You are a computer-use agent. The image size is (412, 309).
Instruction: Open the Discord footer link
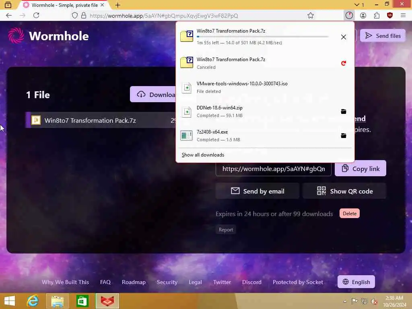tap(252, 282)
